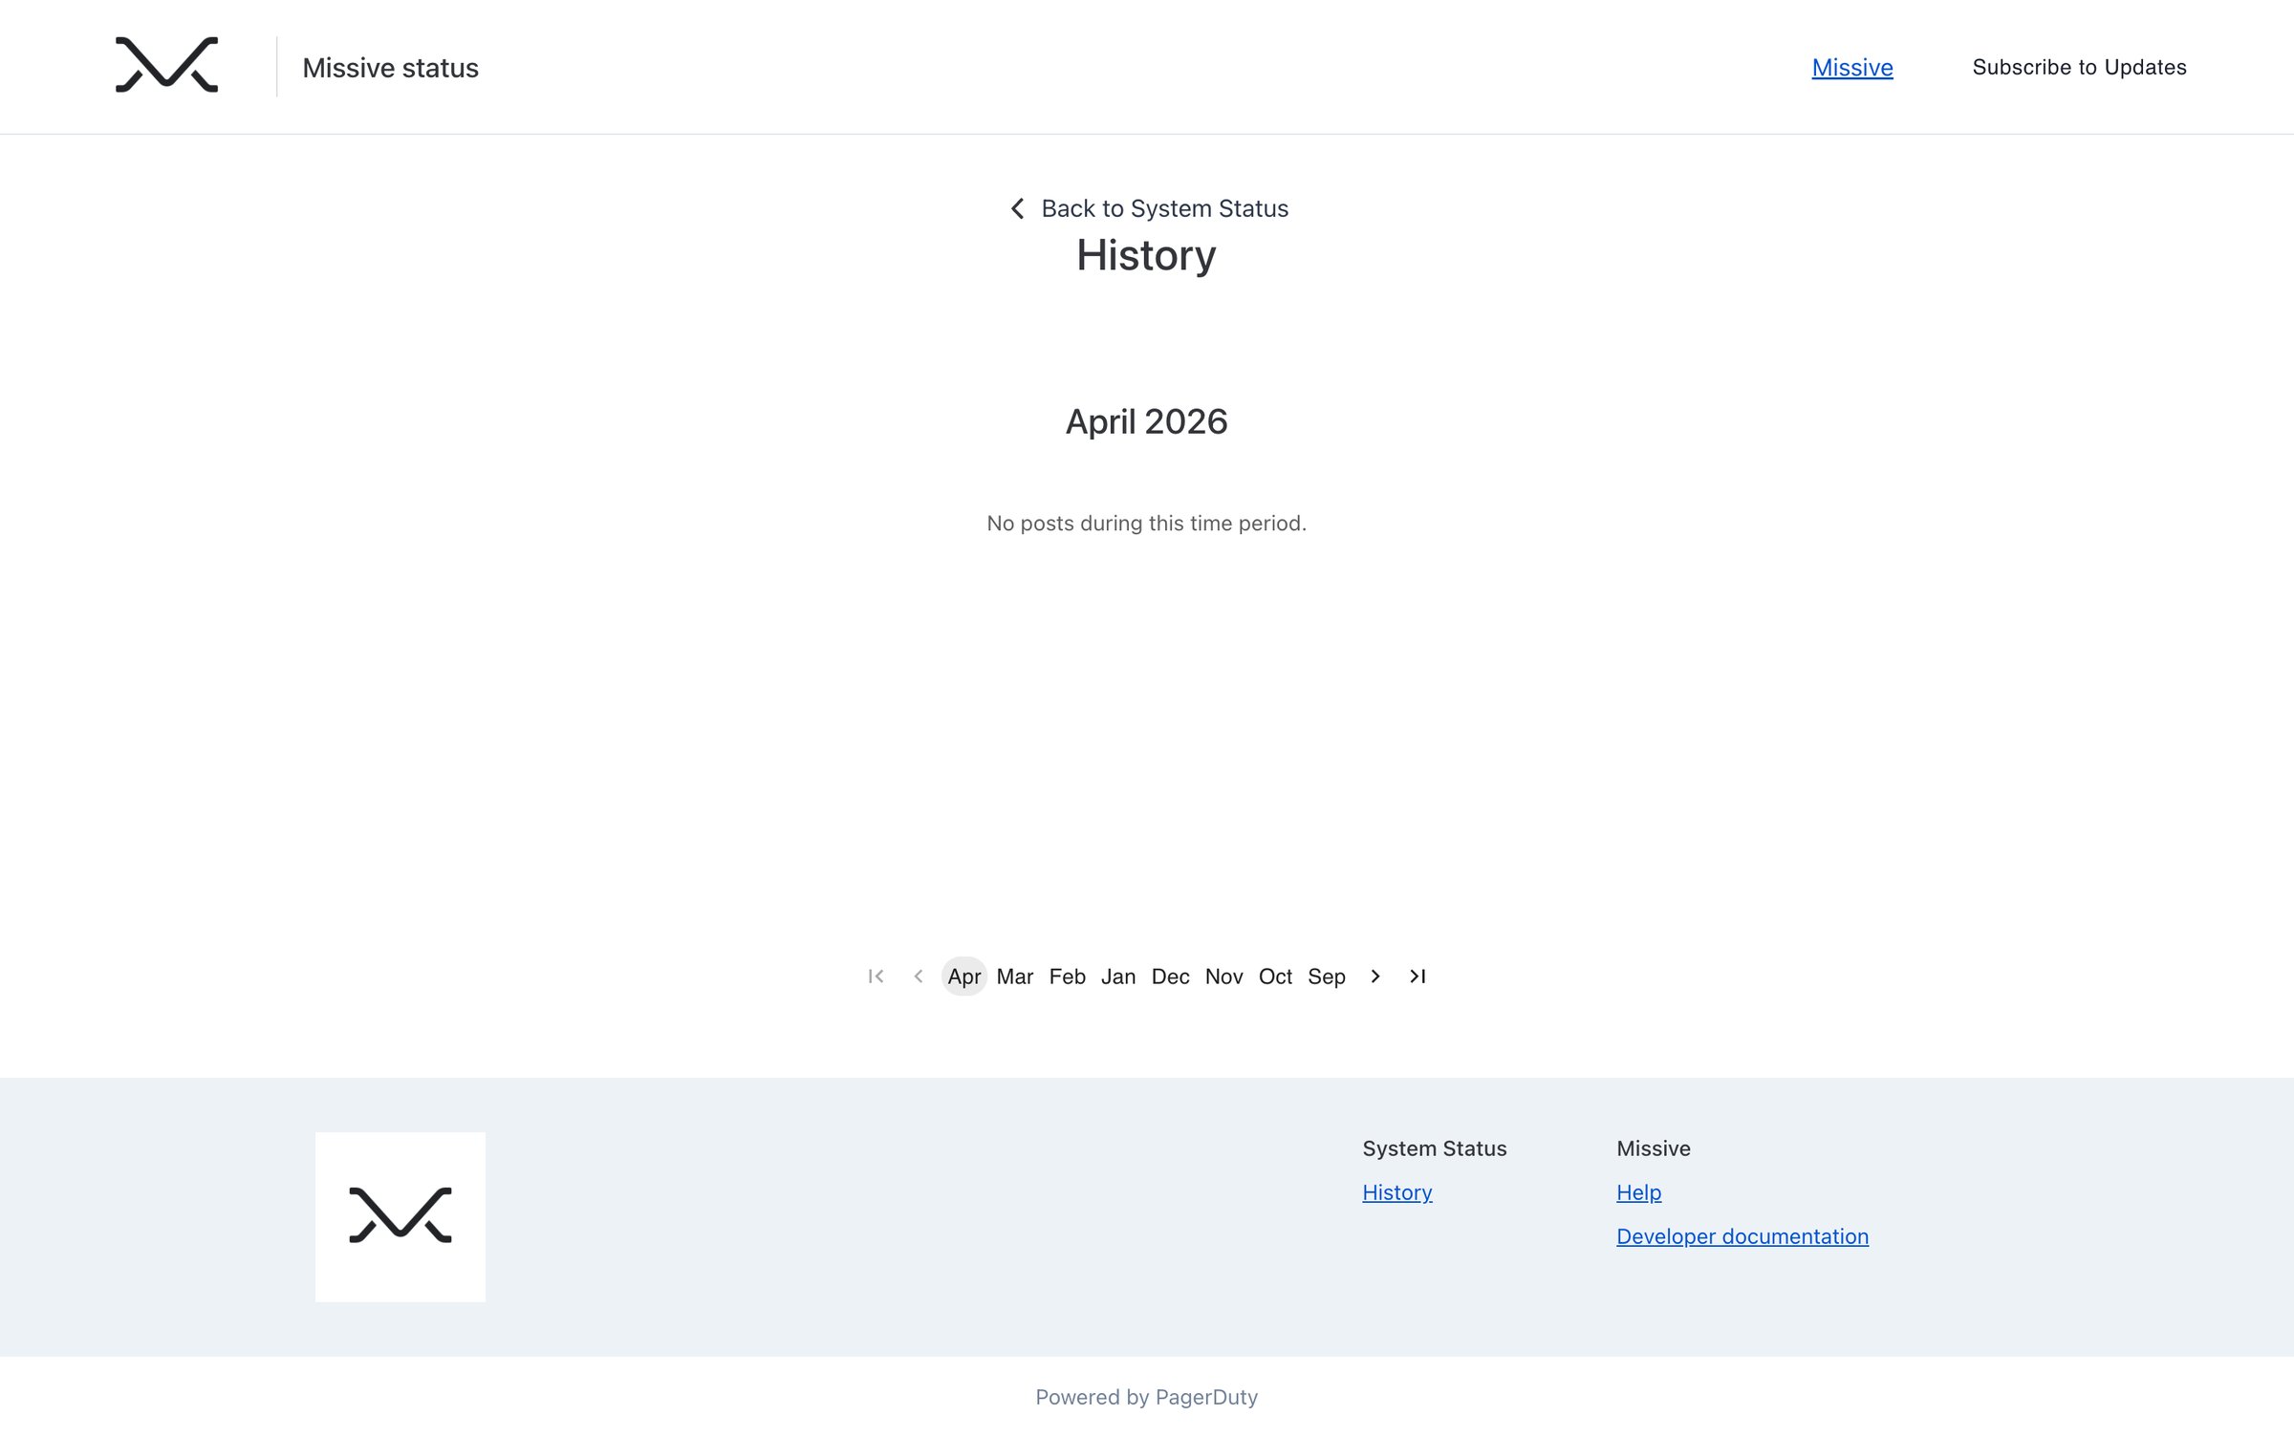This screenshot has width=2294, height=1437.
Task: Open Developer documentation link
Action: (x=1742, y=1236)
